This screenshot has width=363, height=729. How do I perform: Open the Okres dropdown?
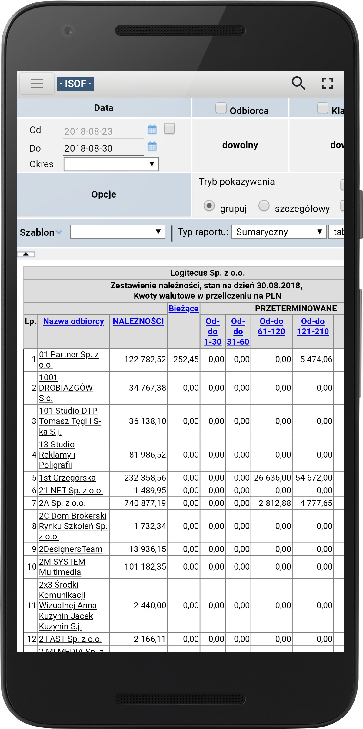(x=111, y=164)
